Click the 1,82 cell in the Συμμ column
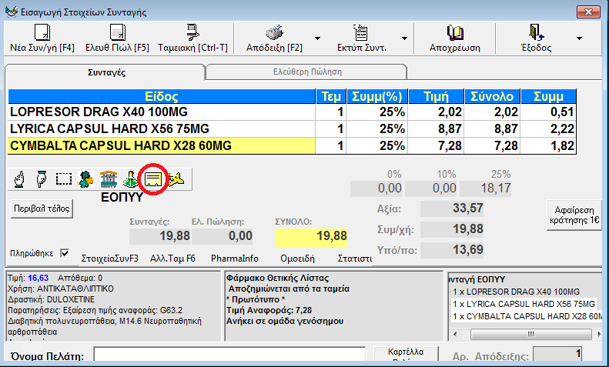This screenshot has width=609, height=367. (548, 146)
